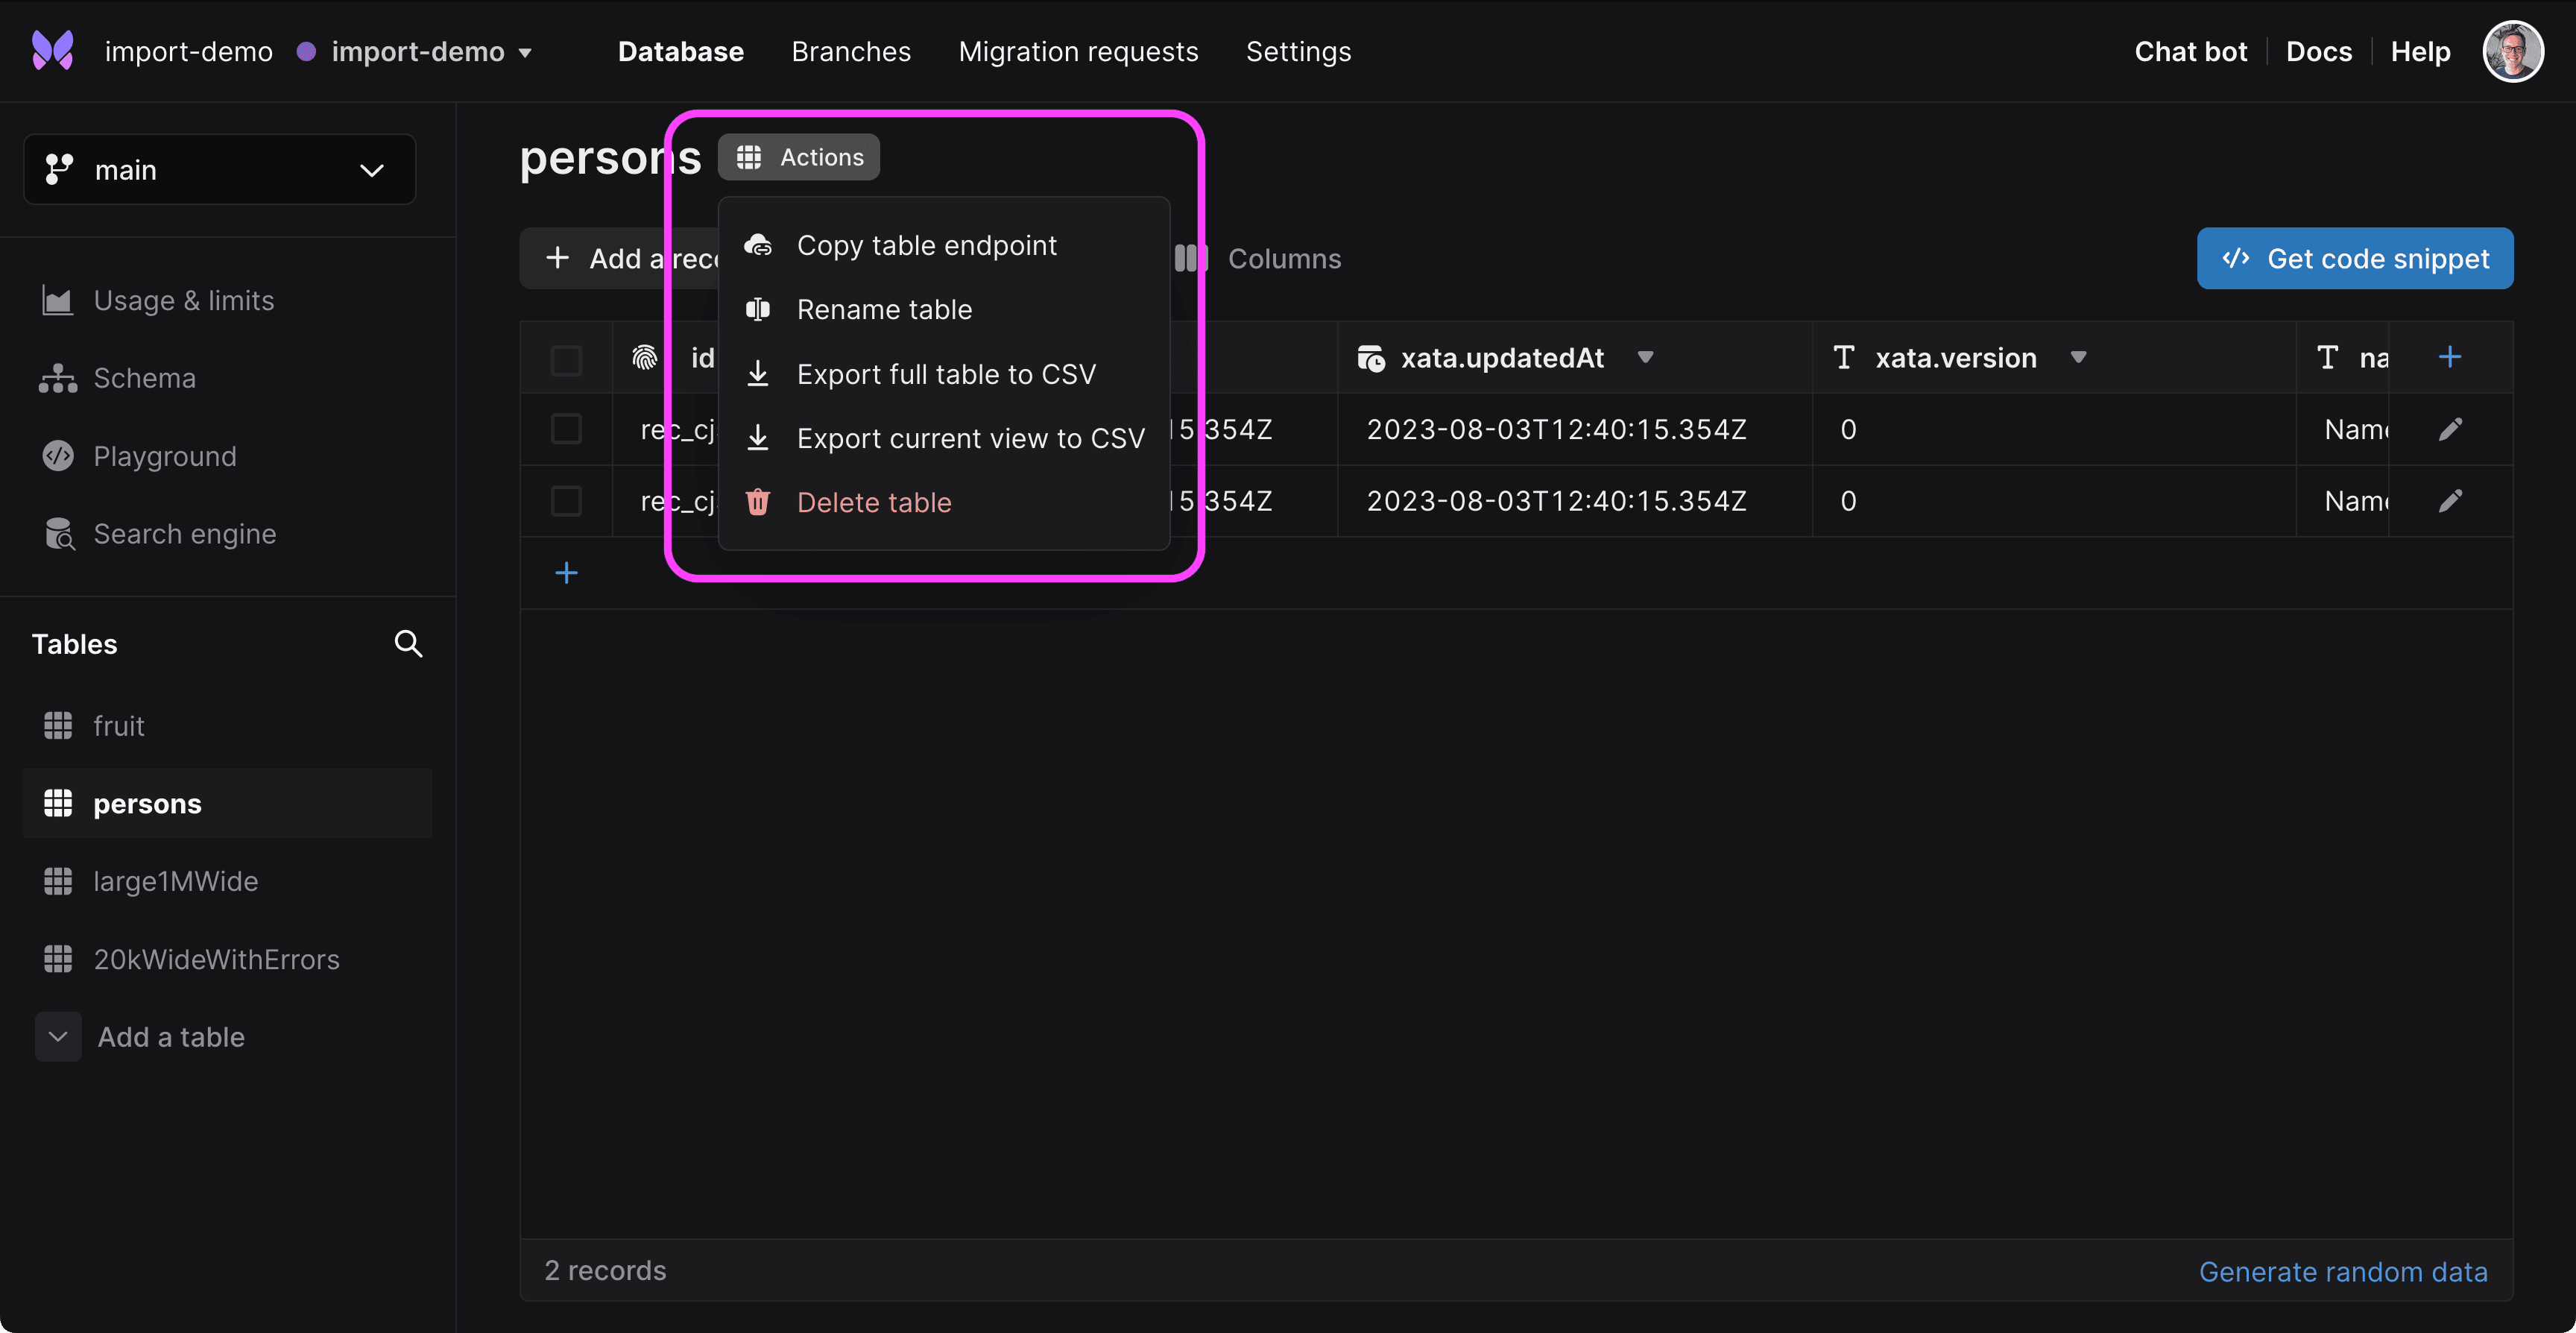2576x1333 pixels.
Task: Select the header checkbox to select all records
Action: coord(566,358)
